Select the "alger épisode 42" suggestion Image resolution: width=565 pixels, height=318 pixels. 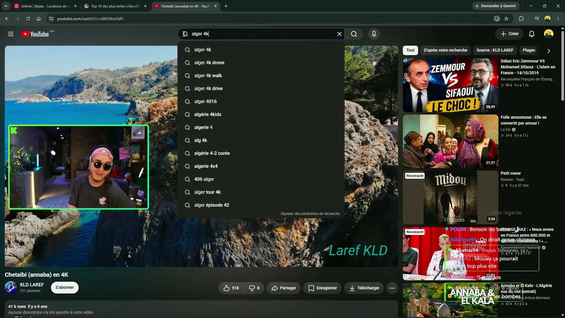(261, 205)
